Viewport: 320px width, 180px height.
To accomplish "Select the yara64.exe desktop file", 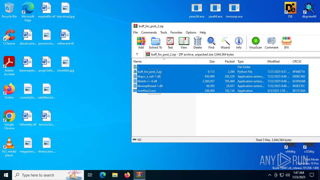I will pyautogui.click(x=215, y=10).
